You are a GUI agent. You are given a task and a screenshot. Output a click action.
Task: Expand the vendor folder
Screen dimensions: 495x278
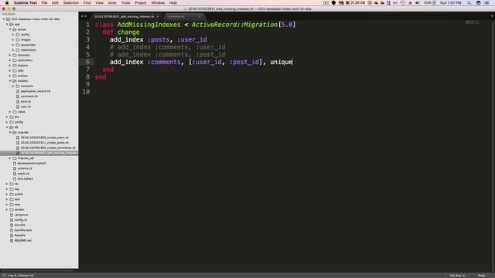(x=7, y=209)
